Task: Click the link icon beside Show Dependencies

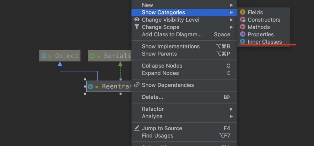Action: 137,85
